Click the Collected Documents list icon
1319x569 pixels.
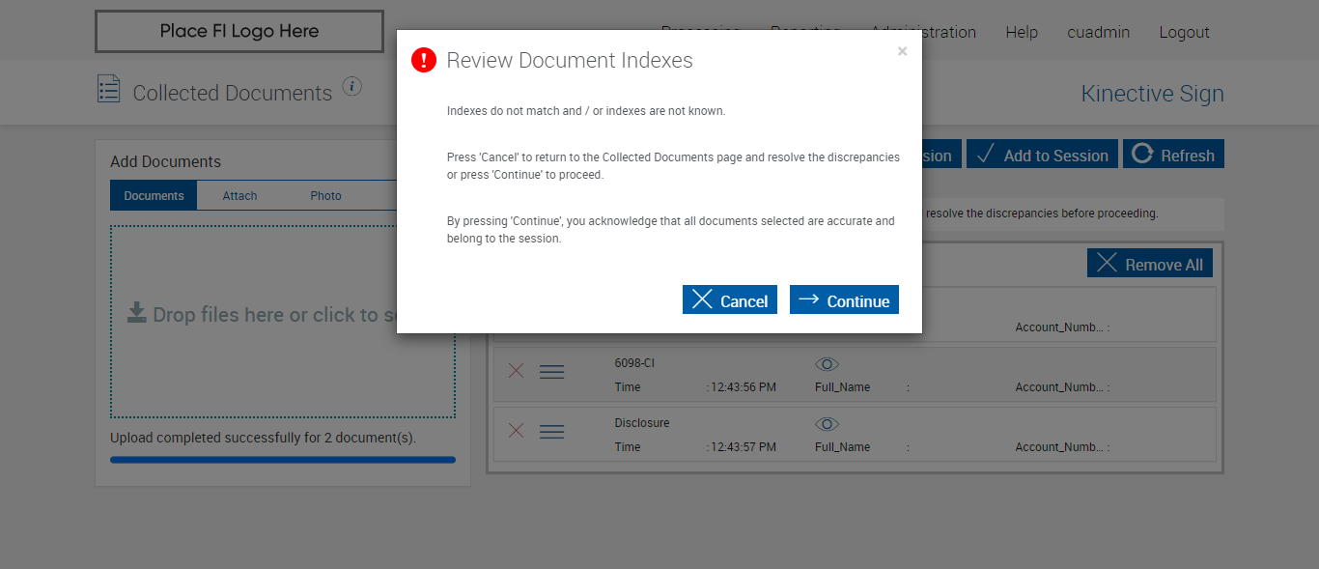[109, 90]
